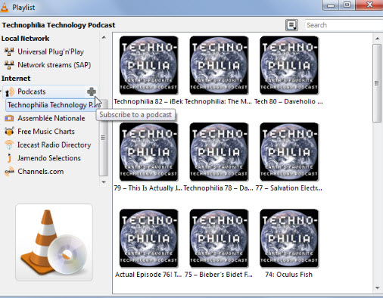Click the Network streams (SAP) icon
This screenshot has width=383, height=298.
tap(9, 65)
